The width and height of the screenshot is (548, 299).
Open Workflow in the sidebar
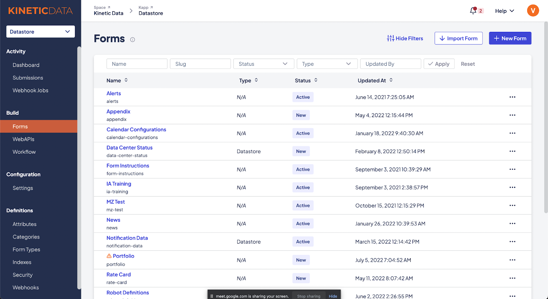pyautogui.click(x=24, y=152)
